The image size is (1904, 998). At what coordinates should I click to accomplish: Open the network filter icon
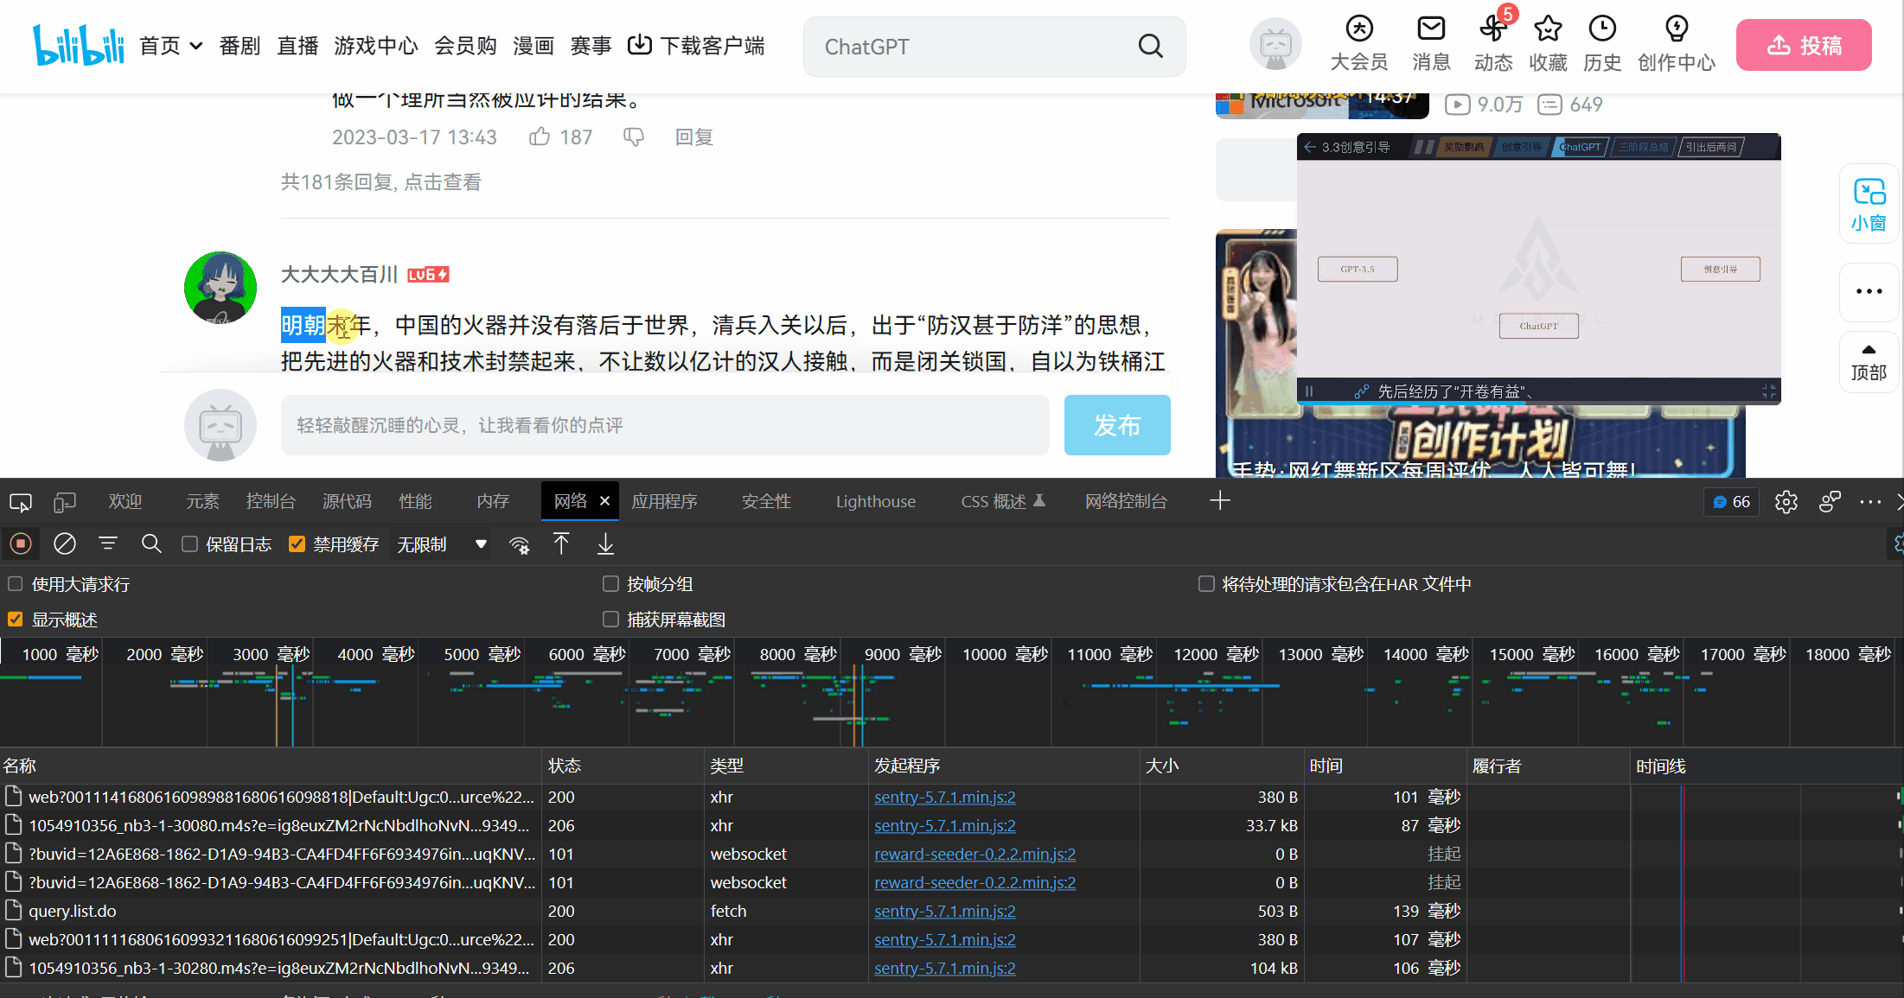(108, 543)
